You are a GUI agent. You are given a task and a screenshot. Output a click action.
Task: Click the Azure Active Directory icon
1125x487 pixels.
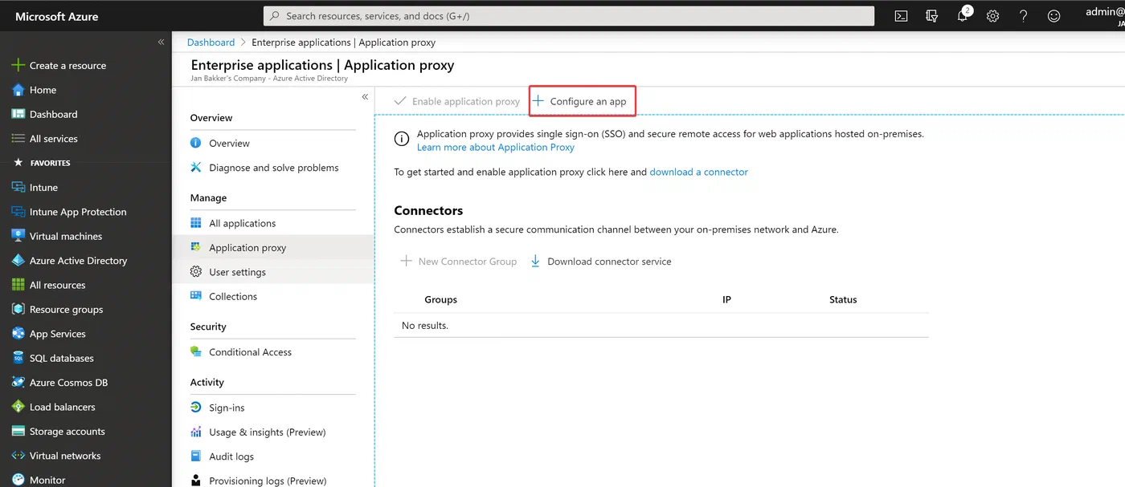click(18, 261)
